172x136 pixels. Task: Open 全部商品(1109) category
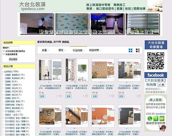coord(11,72)
